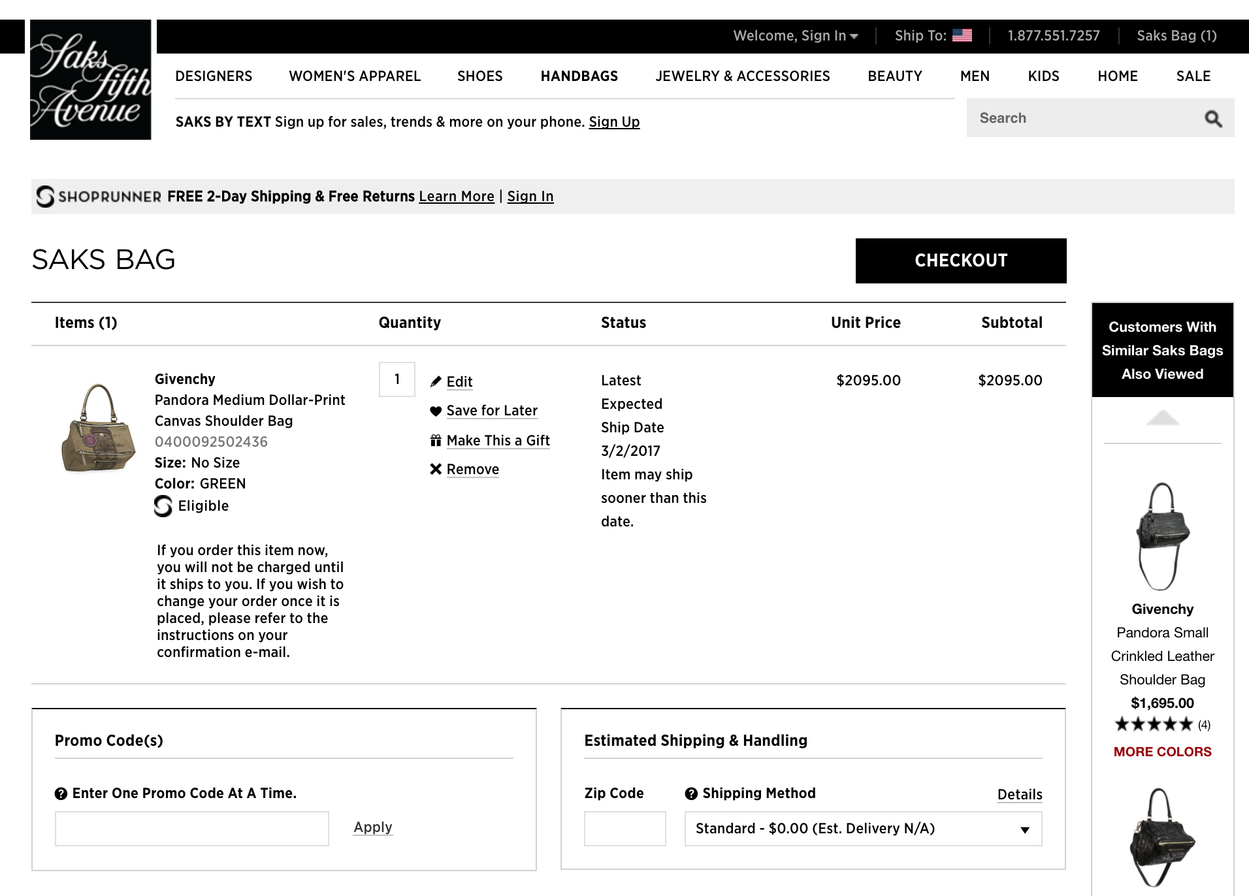Click the Edit item link
Image resolution: width=1249 pixels, height=896 pixels.
pyautogui.click(x=459, y=382)
